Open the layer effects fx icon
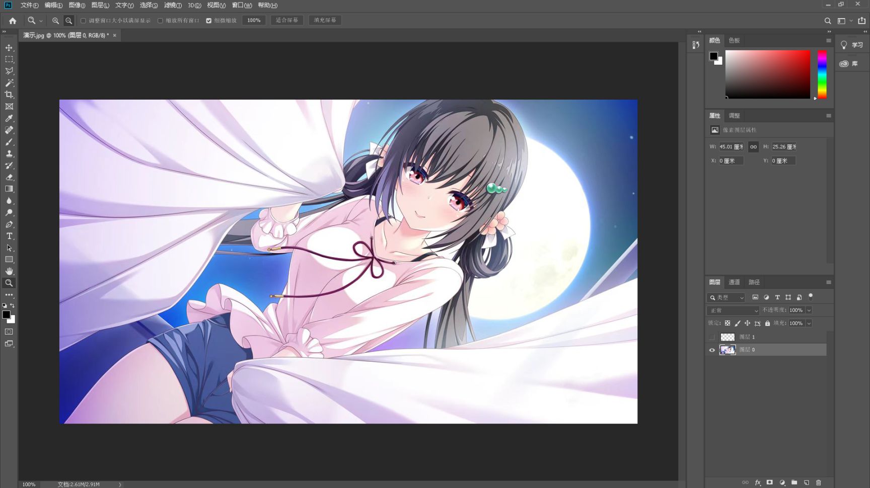 (x=758, y=482)
